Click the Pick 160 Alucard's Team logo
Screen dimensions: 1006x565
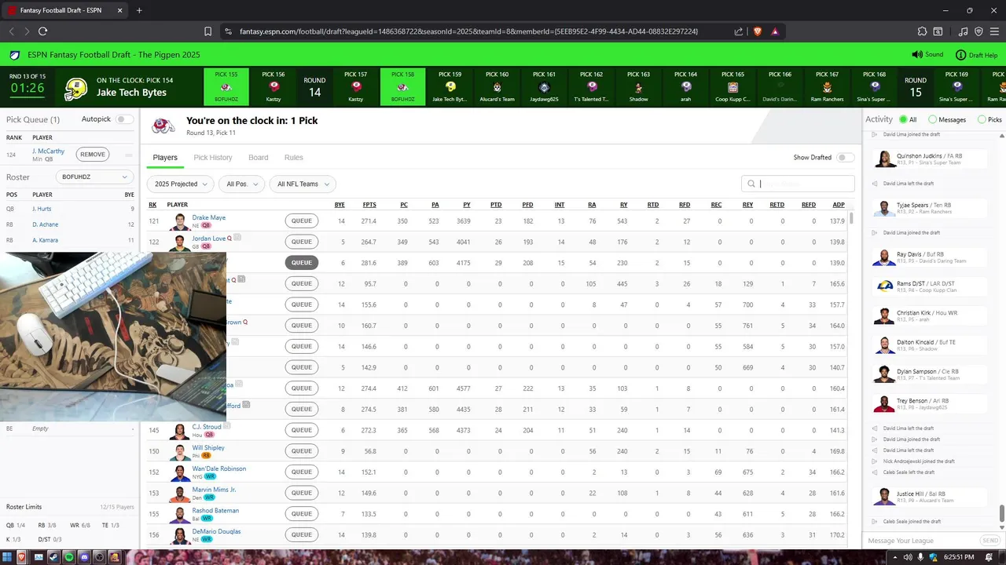coord(497,87)
